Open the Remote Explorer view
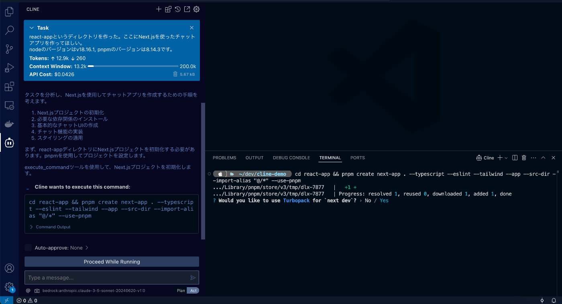 point(9,105)
